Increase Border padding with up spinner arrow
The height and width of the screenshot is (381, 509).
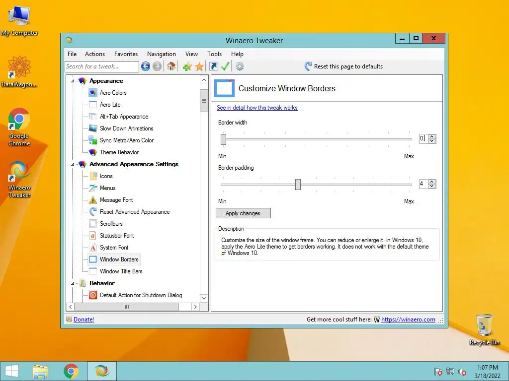pos(432,182)
